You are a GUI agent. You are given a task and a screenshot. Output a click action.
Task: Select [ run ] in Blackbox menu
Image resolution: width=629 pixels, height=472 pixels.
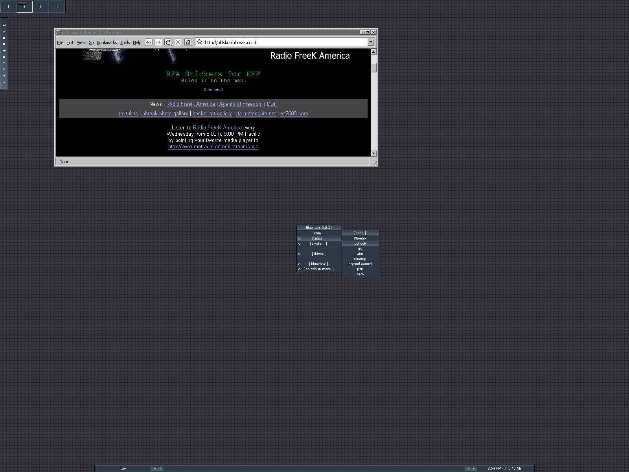click(319, 233)
